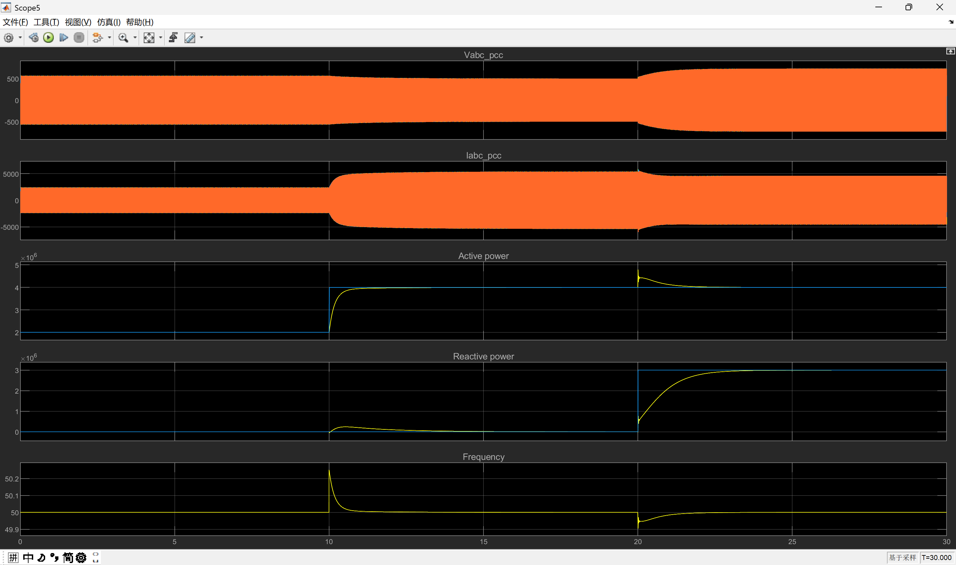Screen dimensions: 956x565
Task: Expand the zoom tool dropdown arrow
Action: 135,38
